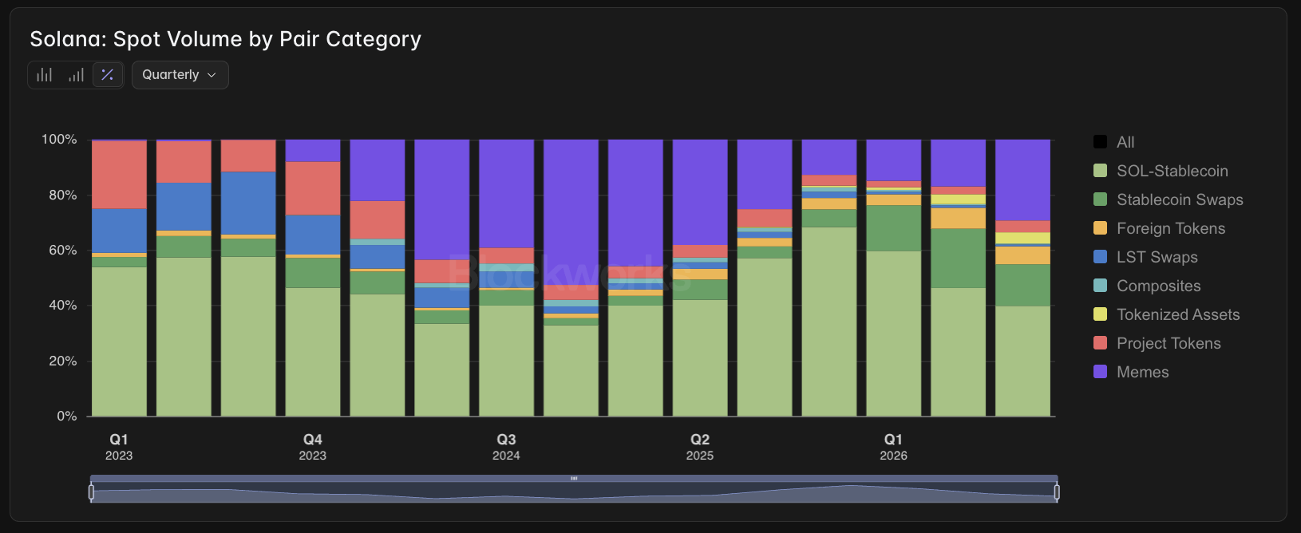Image resolution: width=1301 pixels, height=533 pixels.
Task: Click the '60%' y-axis label
Action: point(63,250)
